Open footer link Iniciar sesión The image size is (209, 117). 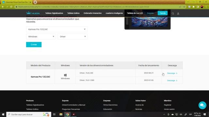tap(169, 109)
